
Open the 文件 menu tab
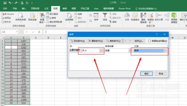point(5,9)
